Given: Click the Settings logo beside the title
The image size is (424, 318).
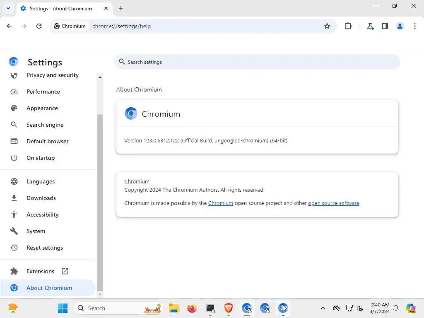Looking at the screenshot, I should pos(14,62).
